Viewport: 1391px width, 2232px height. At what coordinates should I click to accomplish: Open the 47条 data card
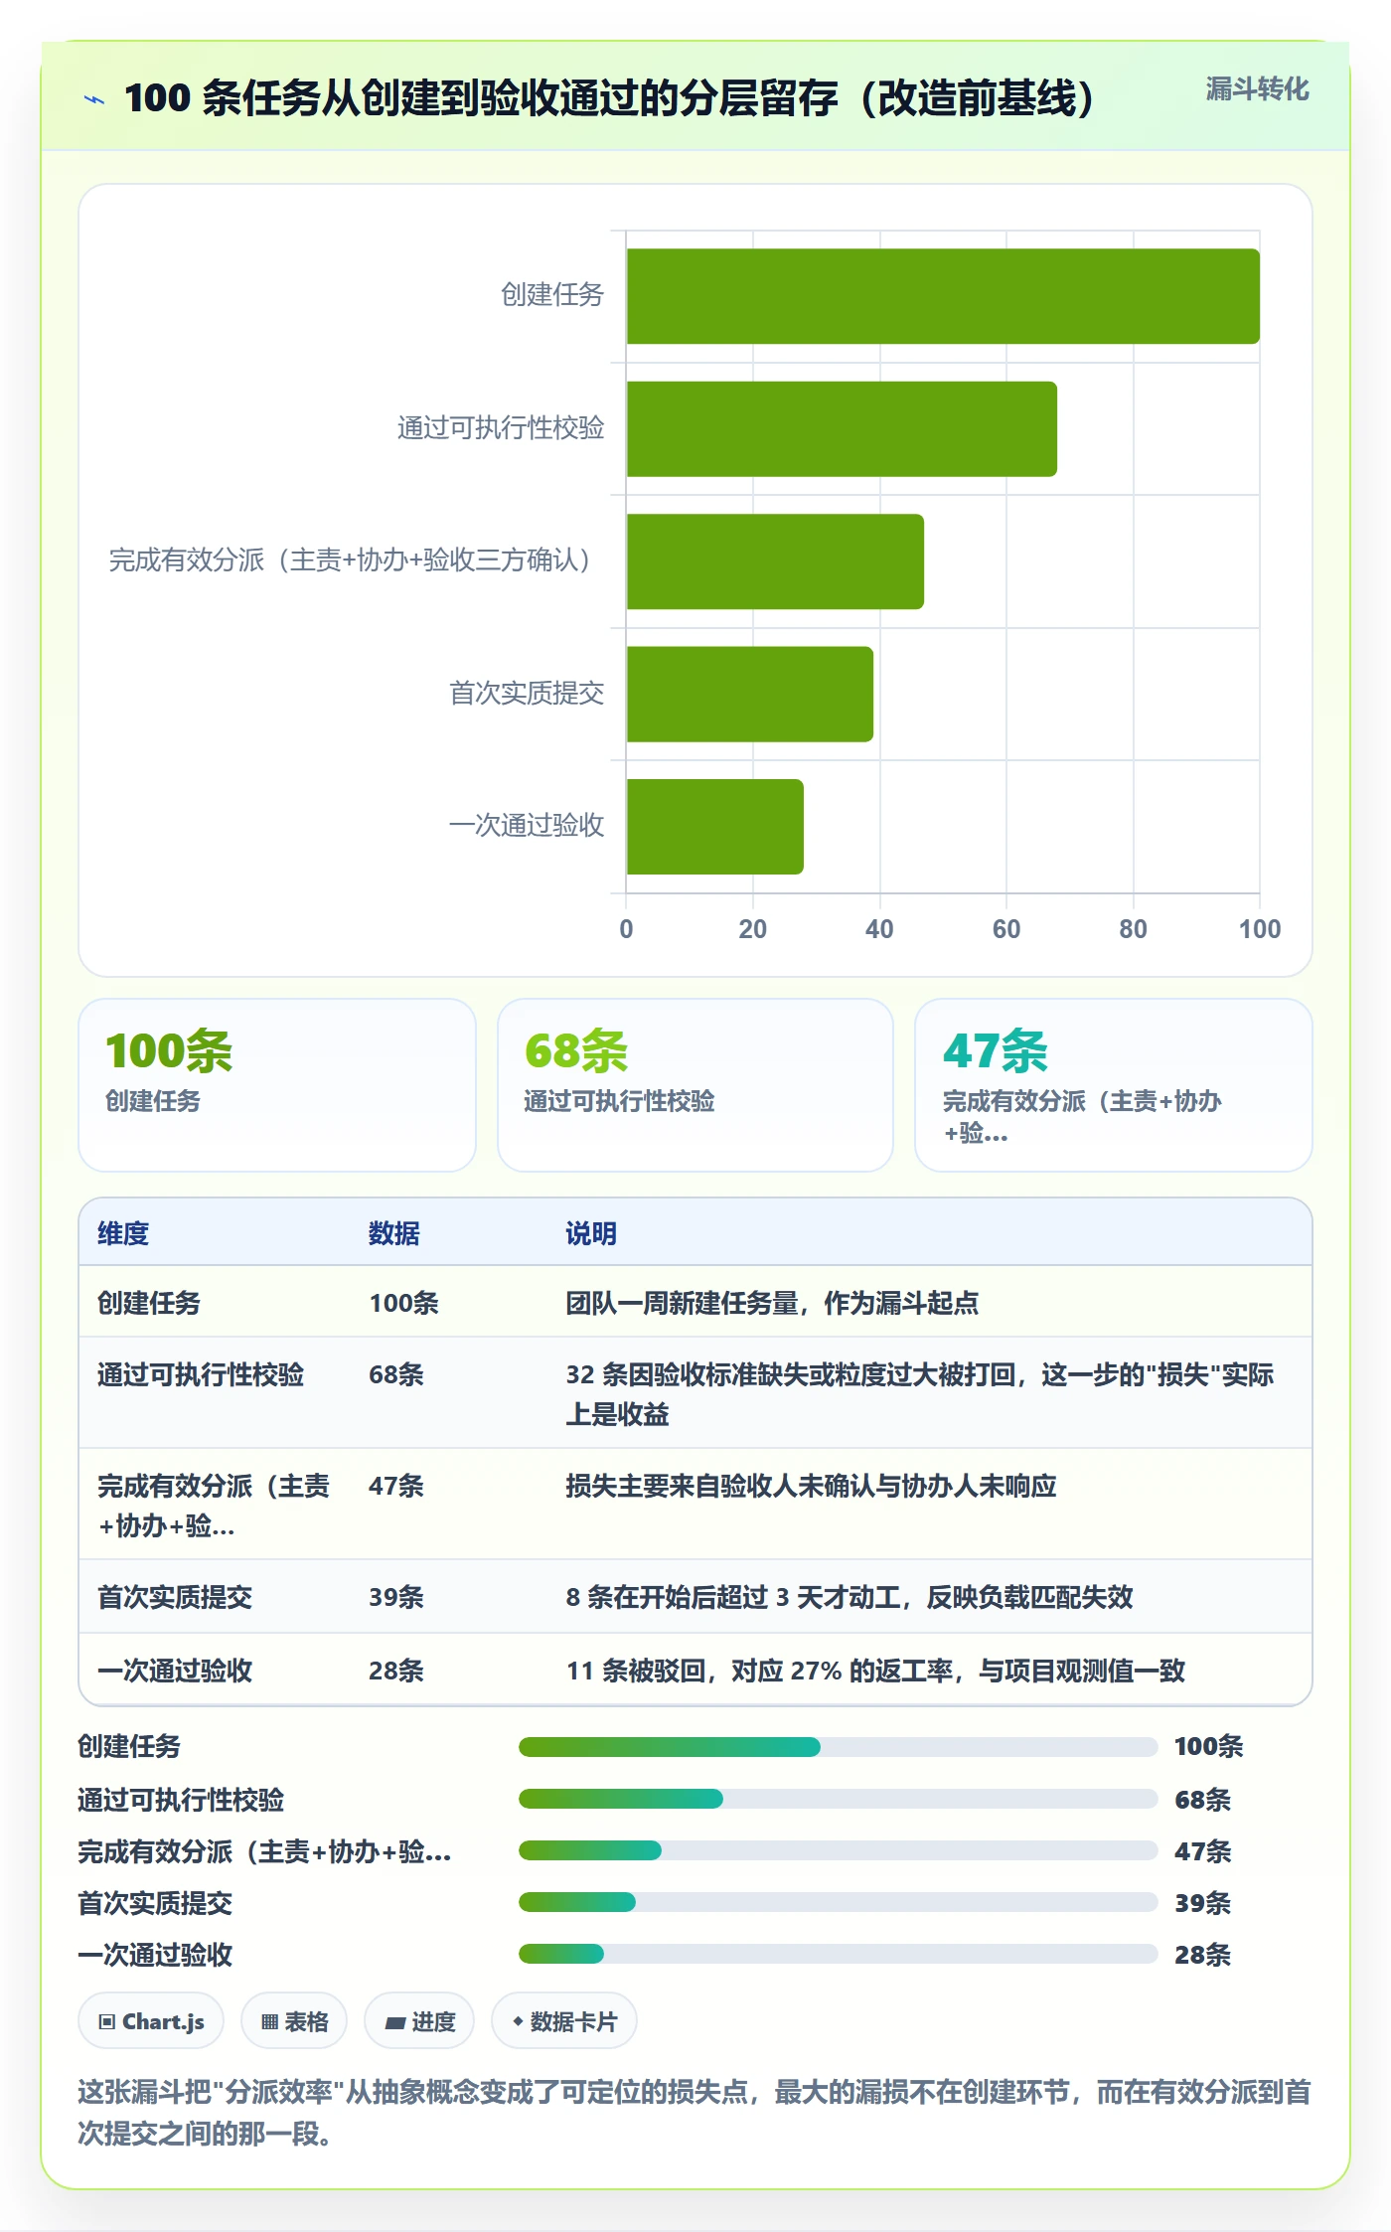(1114, 1085)
